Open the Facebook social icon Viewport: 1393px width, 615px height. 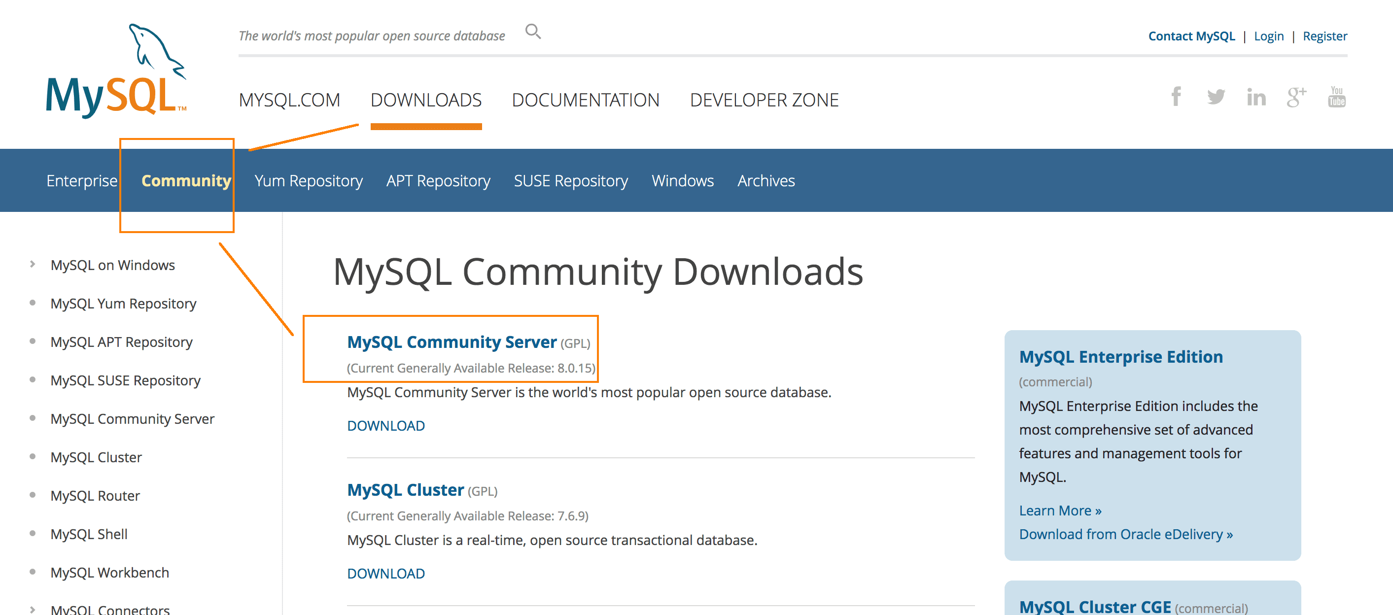pyautogui.click(x=1176, y=97)
